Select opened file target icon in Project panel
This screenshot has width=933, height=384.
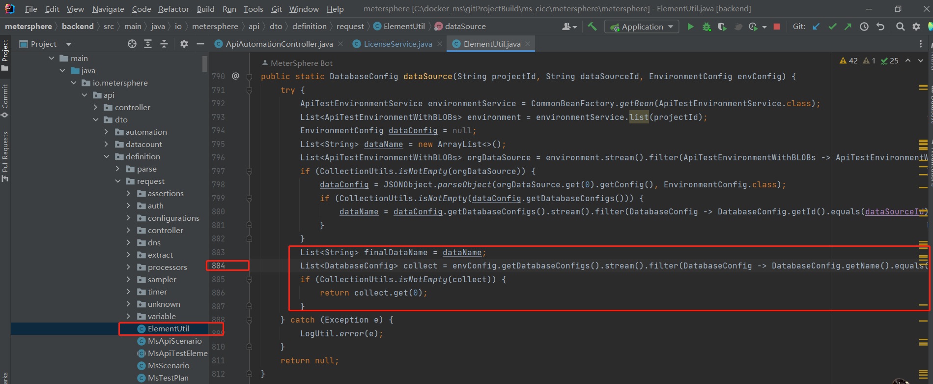pos(132,44)
